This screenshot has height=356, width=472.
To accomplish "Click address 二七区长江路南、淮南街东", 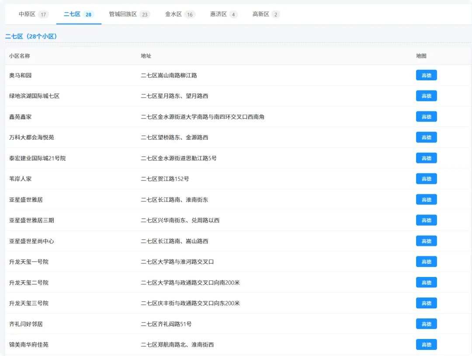I will [174, 200].
